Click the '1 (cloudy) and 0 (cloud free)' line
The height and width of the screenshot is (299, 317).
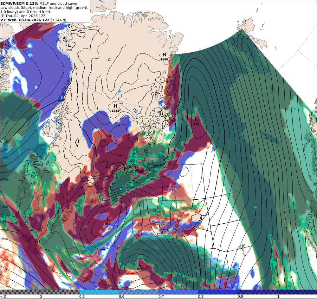click(26, 12)
